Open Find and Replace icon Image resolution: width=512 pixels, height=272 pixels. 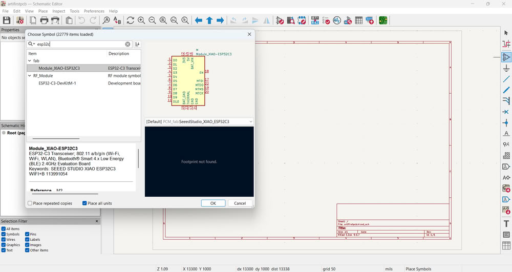click(117, 20)
